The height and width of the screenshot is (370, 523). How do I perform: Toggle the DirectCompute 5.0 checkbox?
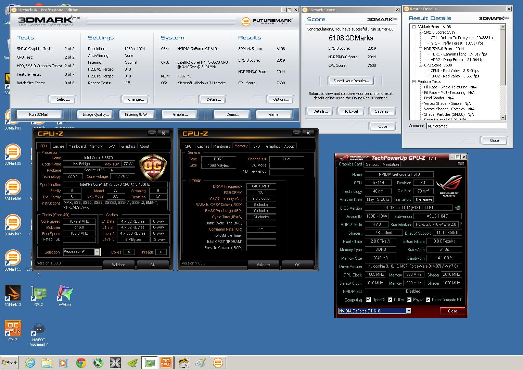[428, 300]
